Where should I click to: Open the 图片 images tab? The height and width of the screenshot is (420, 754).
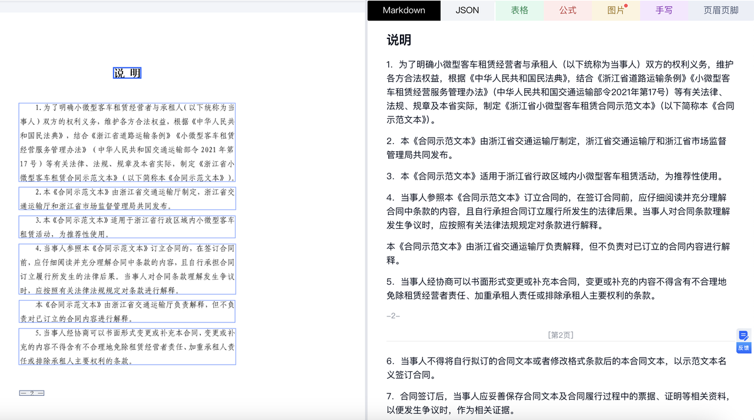click(x=615, y=10)
